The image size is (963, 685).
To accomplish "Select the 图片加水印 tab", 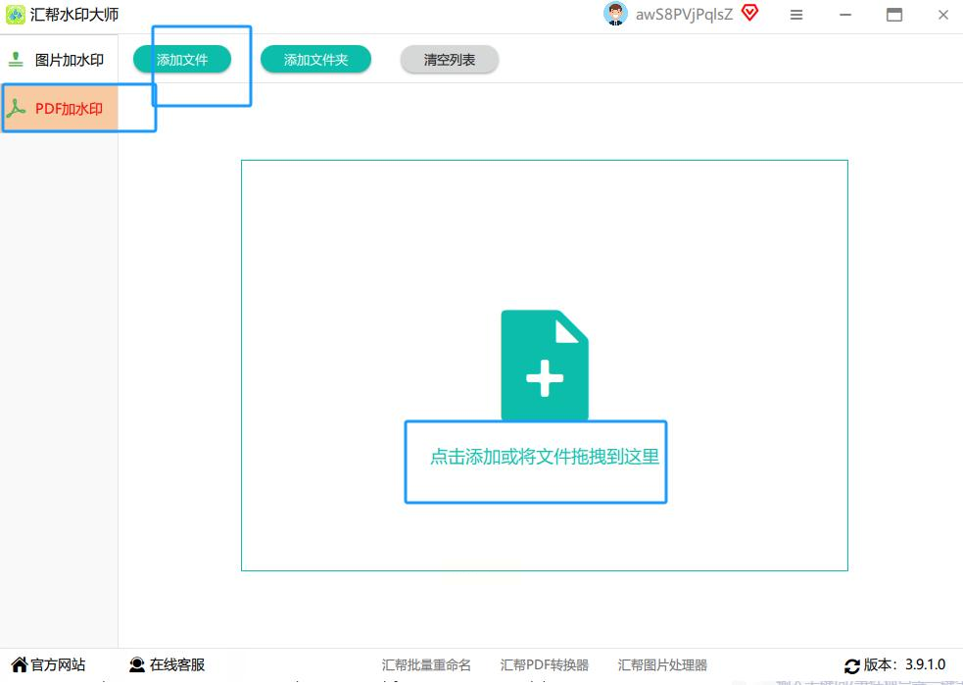I will click(x=59, y=60).
